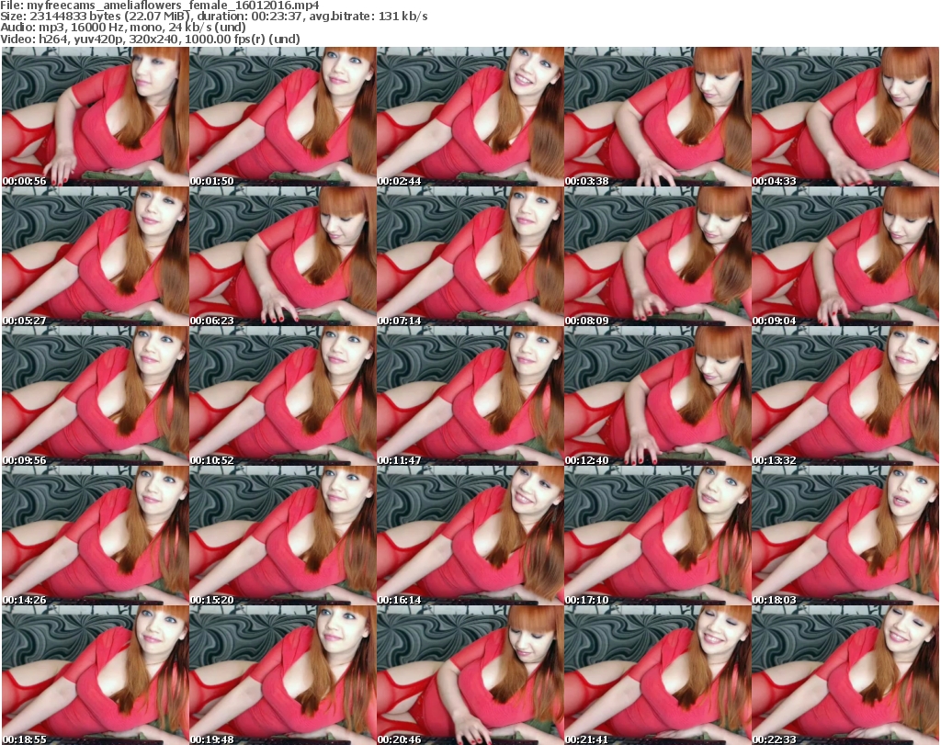The height and width of the screenshot is (745, 941).
Task: Select the thumbnail frame stamped 00:09:56
Action: [x=96, y=396]
